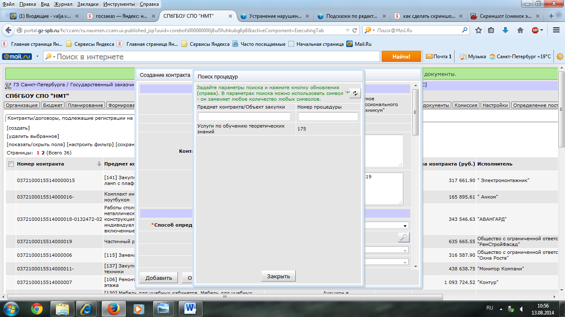Open the Инструменты menu
Screen dimensions: 565x317
120,4
